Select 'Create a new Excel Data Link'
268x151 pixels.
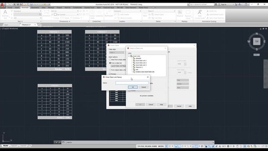coord(145,72)
